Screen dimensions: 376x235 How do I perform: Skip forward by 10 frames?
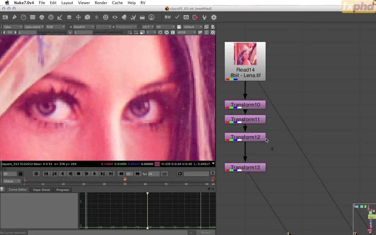[x=138, y=174]
